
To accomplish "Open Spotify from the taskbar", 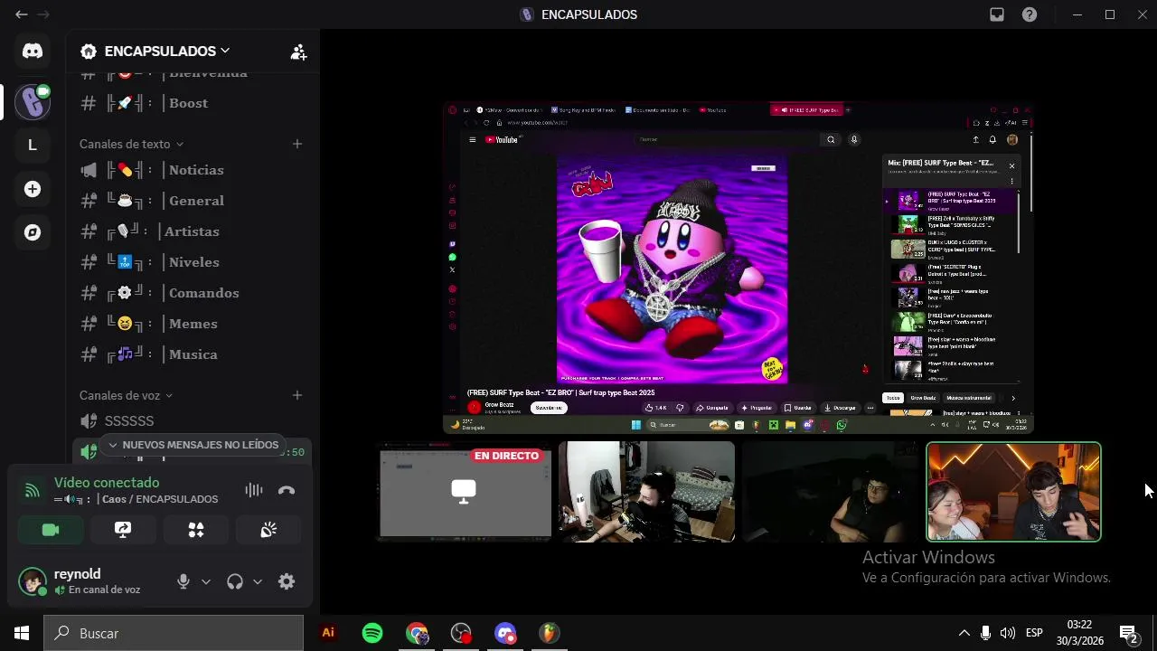I will (x=372, y=633).
